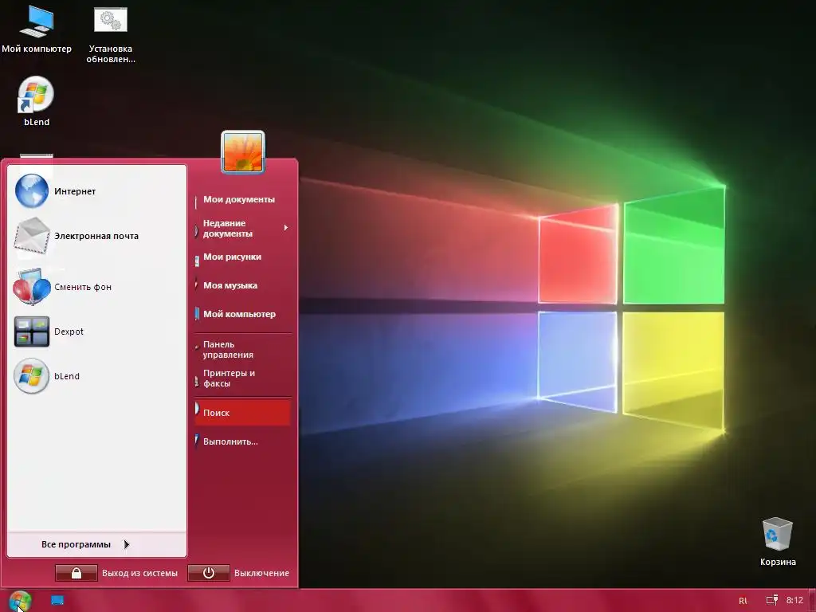Screen dimensions: 816x612
Task: Expand Все программы list
Action: point(96,544)
